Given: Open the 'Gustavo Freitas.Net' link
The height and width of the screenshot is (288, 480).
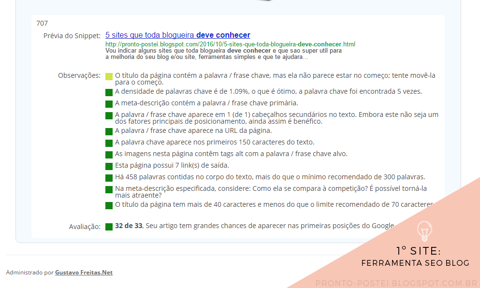Looking at the screenshot, I should point(85,272).
